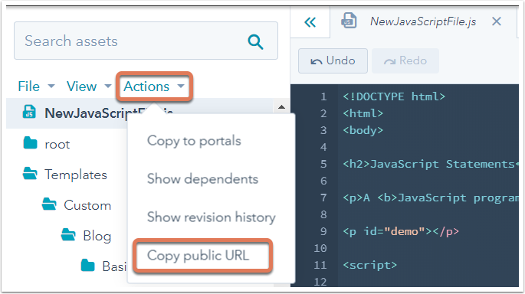The image size is (525, 294).
Task: Choose Show dependents from menu
Action: pos(202,179)
